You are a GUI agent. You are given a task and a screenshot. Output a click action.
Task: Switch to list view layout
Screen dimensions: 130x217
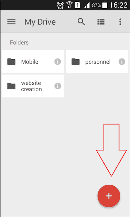click(x=101, y=22)
